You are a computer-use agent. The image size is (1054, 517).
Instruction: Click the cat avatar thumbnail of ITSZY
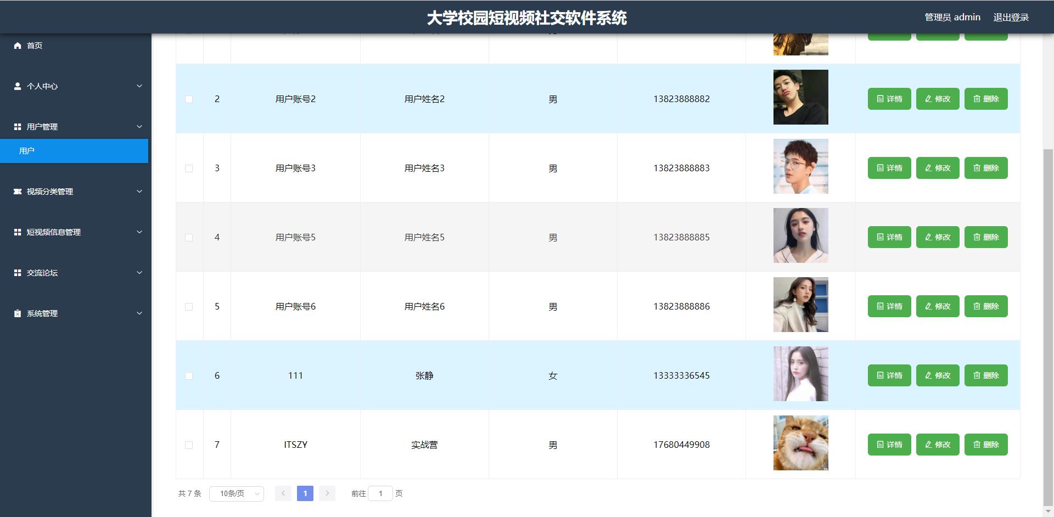pos(800,443)
